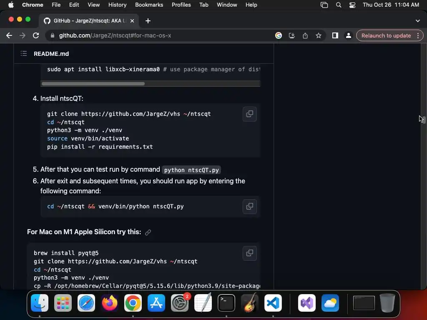The height and width of the screenshot is (320, 427).
Task: Click the date and time in menu bar
Action: click(391, 5)
